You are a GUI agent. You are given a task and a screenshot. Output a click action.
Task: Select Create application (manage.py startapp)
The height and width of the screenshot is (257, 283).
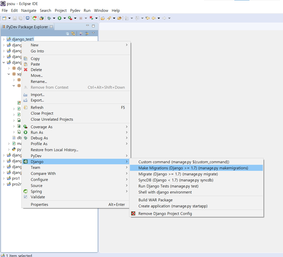[196, 206]
